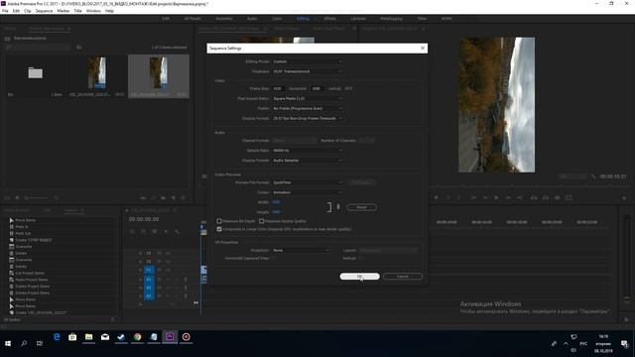
Task: Toggle the V1 track target button
Action: [x=149, y=270]
